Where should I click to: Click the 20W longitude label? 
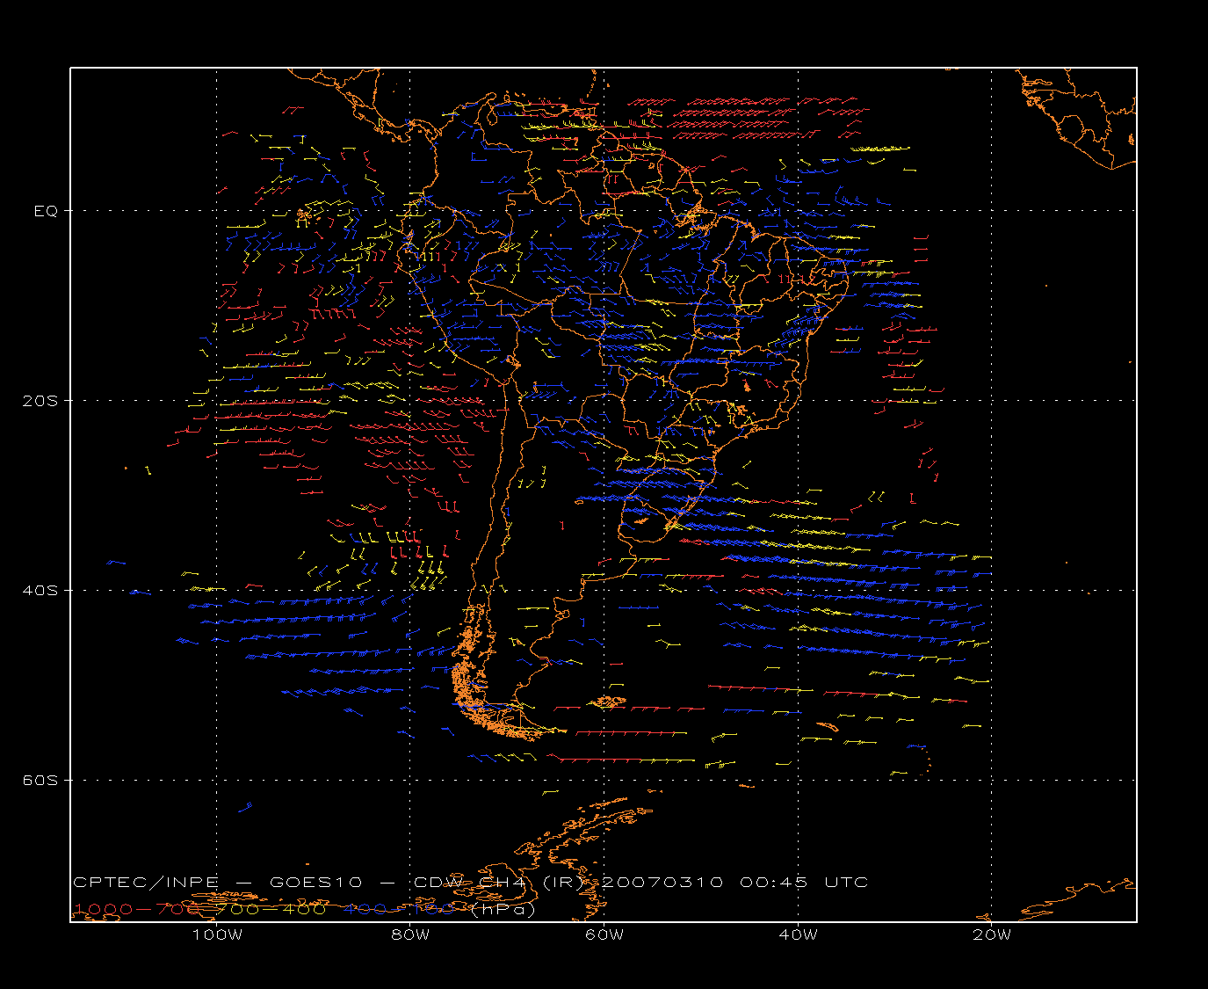click(992, 935)
